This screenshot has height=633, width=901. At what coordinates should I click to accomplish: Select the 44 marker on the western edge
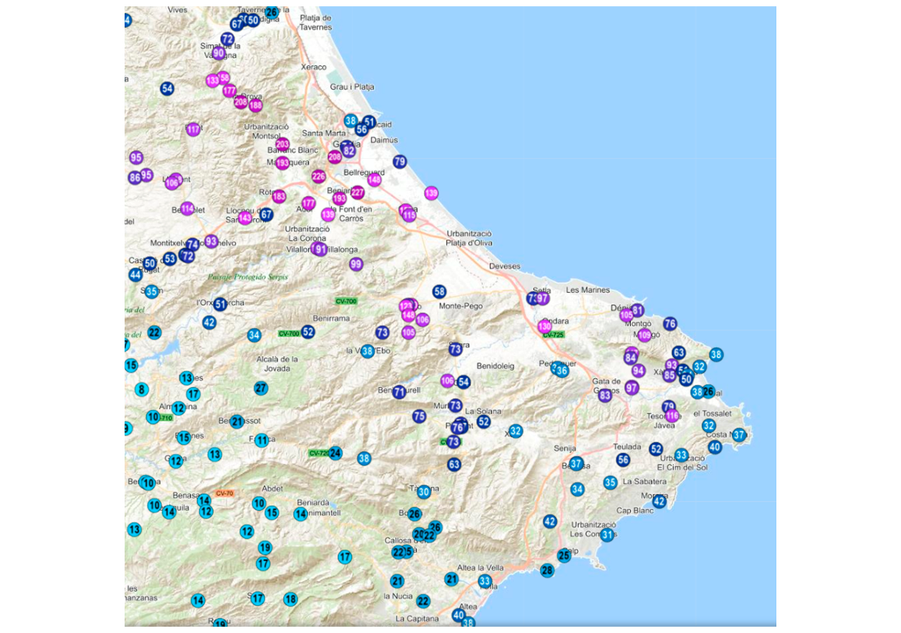point(136,274)
